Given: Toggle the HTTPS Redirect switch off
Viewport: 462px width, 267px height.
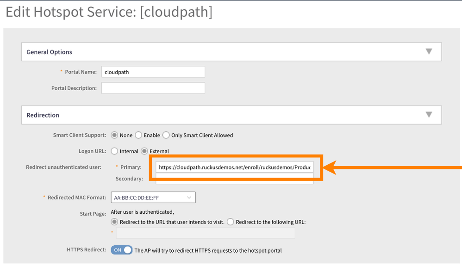Looking at the screenshot, I should point(122,250).
